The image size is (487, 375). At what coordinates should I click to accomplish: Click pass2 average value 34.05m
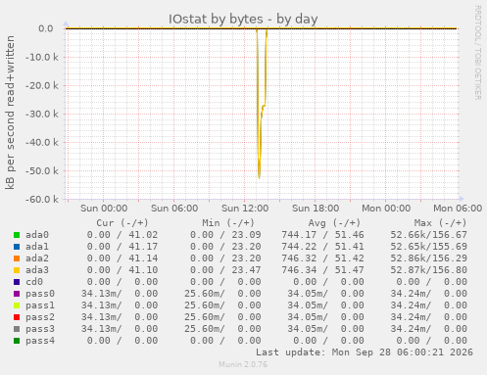pos(307,317)
